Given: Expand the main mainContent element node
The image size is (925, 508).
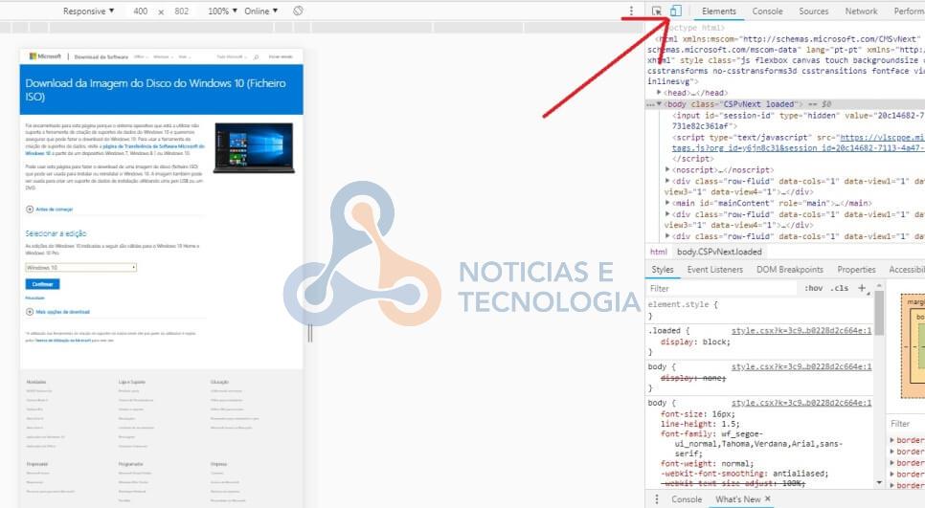Looking at the screenshot, I should click(x=667, y=203).
